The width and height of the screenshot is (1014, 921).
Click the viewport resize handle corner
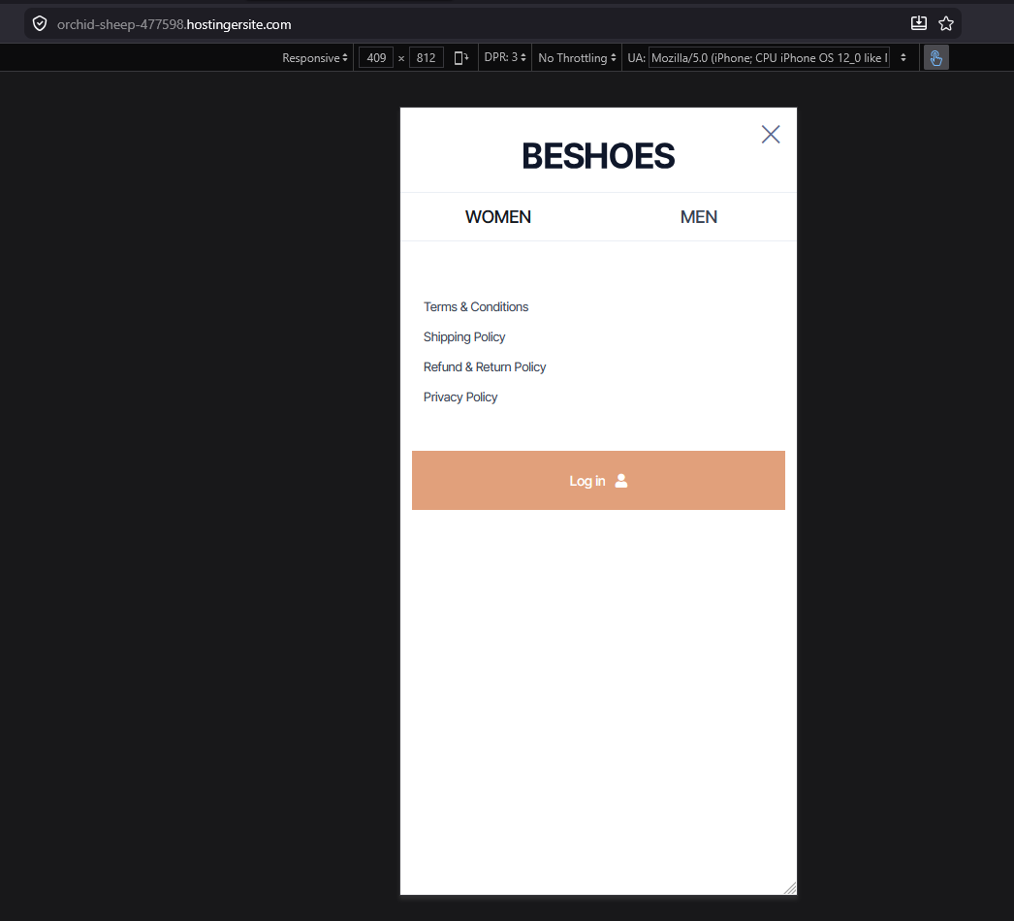click(790, 888)
